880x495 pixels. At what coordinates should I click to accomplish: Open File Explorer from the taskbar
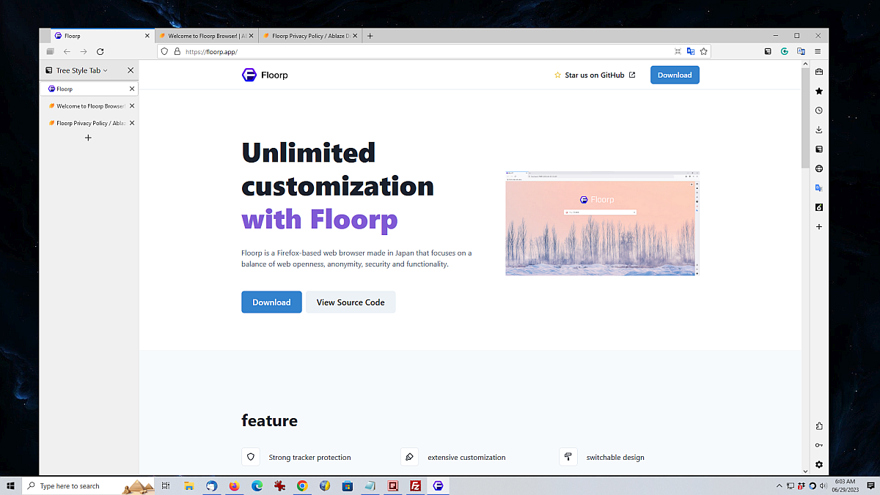click(x=189, y=485)
